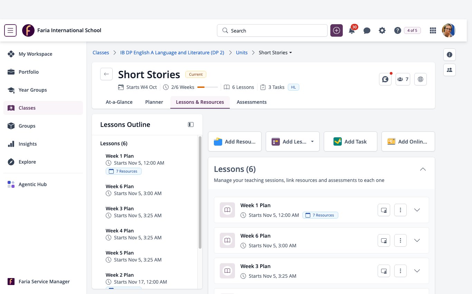Open the notifications bell with 30 badge
The image size is (472, 294).
(x=352, y=30)
